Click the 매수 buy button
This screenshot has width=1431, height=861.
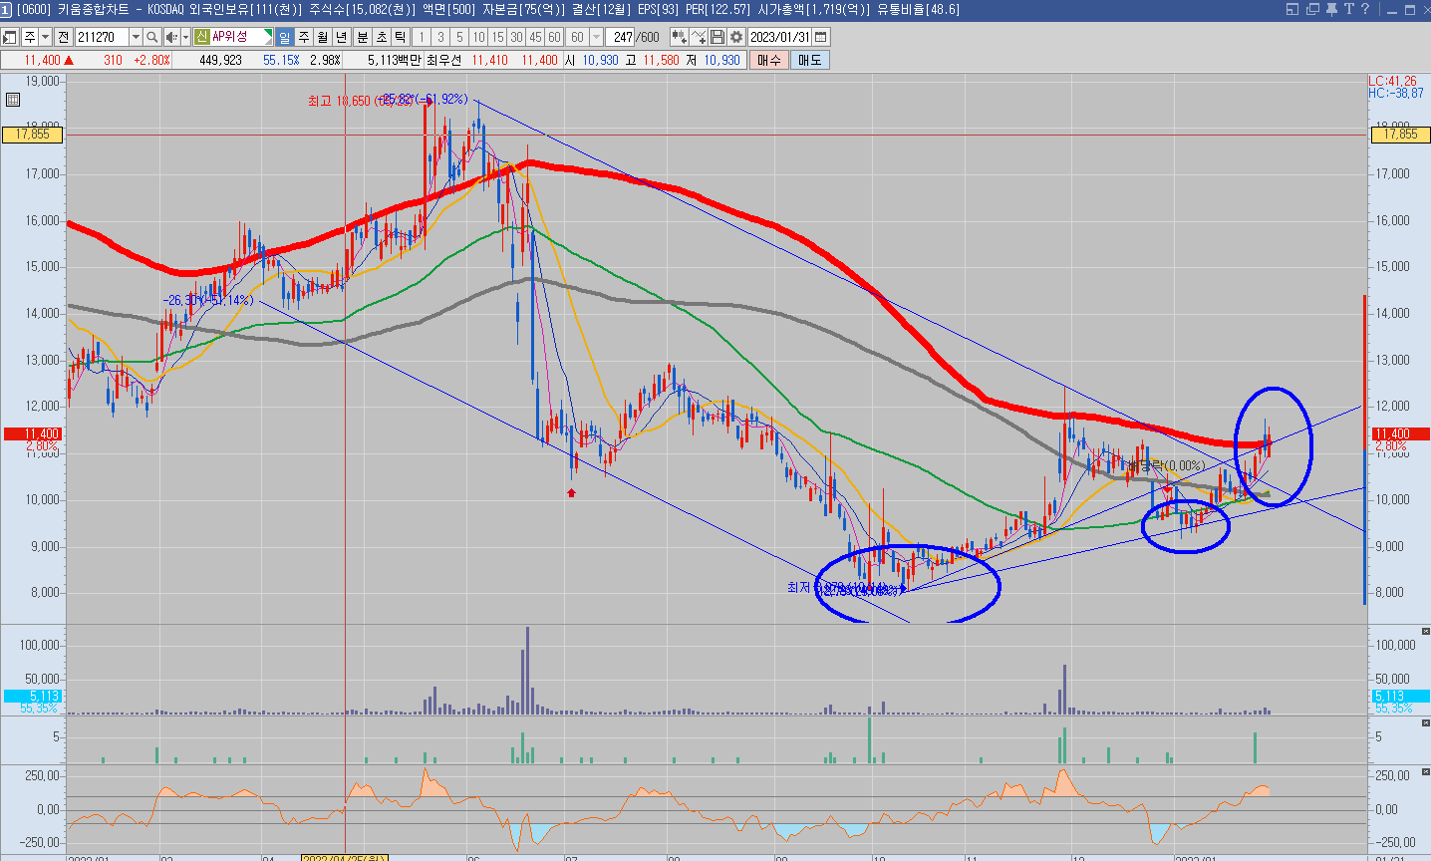pyautogui.click(x=769, y=60)
